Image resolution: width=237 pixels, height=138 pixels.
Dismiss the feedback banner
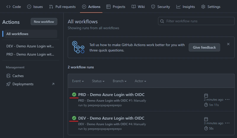tap(228, 44)
